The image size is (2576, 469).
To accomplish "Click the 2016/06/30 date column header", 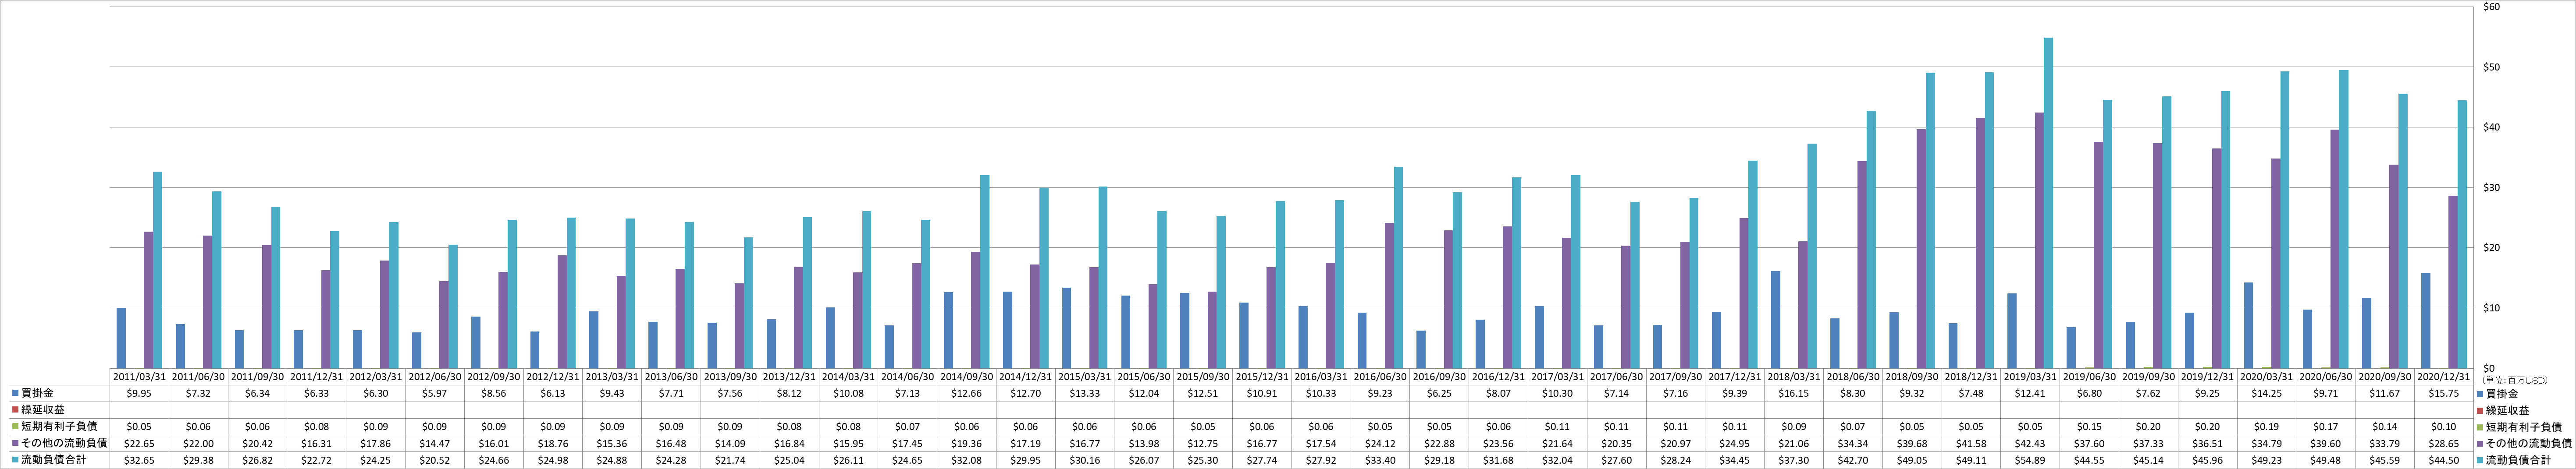I will [1380, 377].
